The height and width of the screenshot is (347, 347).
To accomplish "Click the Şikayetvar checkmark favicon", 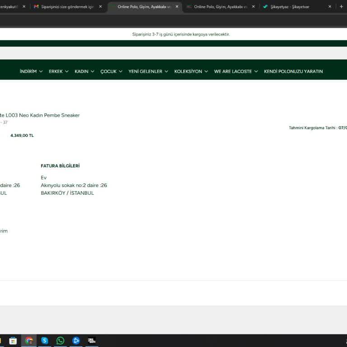I will [265, 7].
